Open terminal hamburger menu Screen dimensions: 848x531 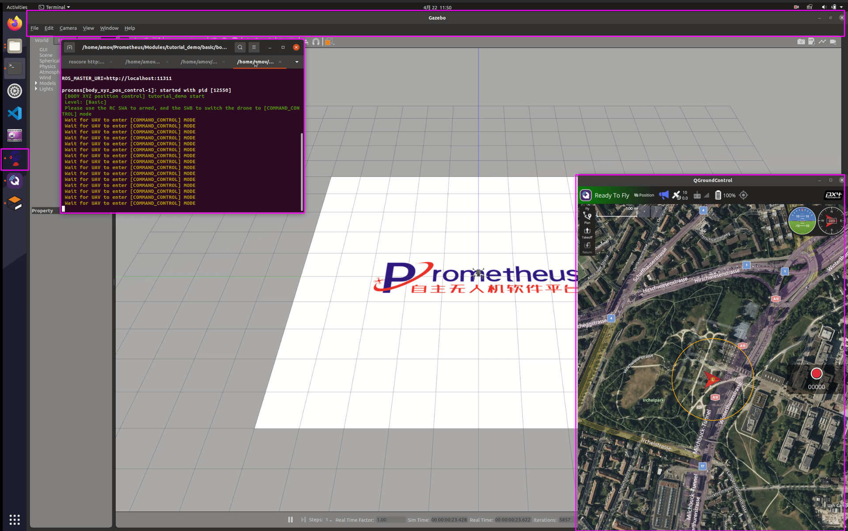pyautogui.click(x=254, y=47)
